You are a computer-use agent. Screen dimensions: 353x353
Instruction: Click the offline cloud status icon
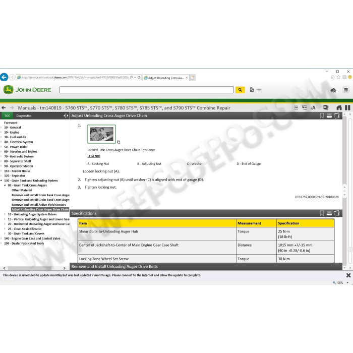[333, 90]
